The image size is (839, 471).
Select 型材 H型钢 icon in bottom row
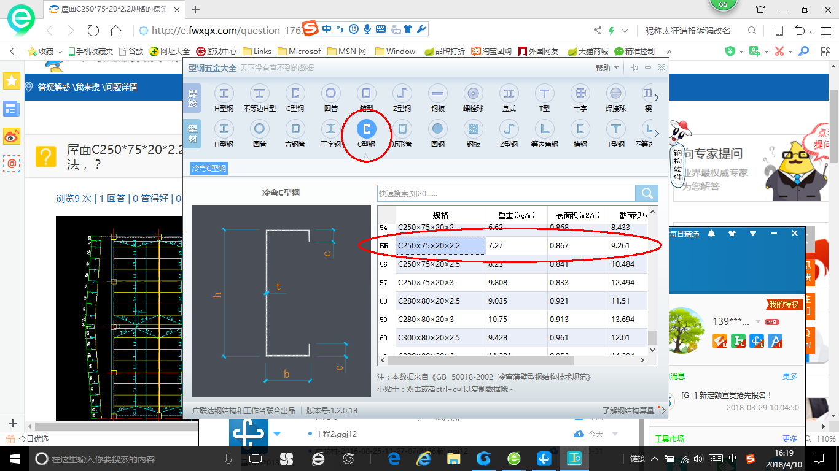pyautogui.click(x=224, y=129)
